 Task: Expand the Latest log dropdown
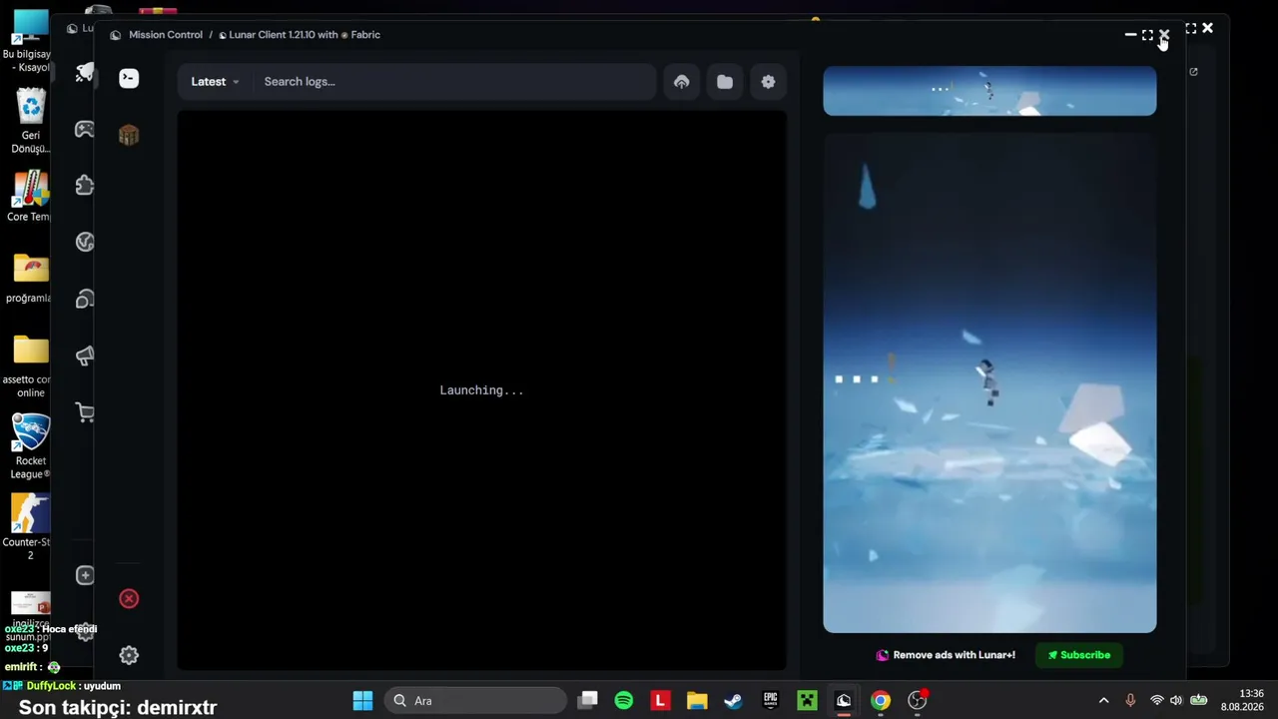(215, 82)
